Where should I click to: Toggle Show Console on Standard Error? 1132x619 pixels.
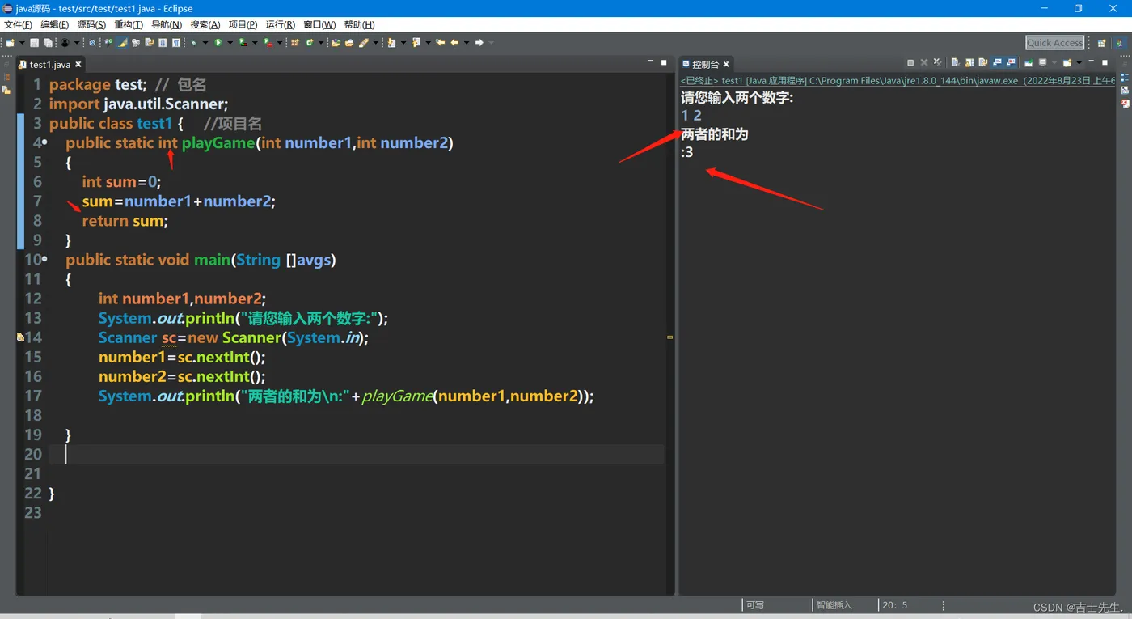[1011, 62]
